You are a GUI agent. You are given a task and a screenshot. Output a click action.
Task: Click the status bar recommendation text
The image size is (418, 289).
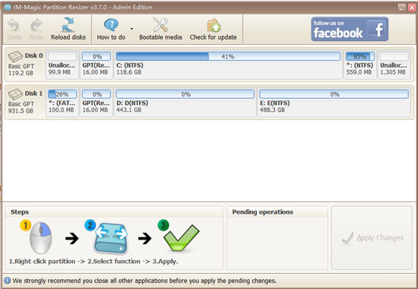click(144, 281)
